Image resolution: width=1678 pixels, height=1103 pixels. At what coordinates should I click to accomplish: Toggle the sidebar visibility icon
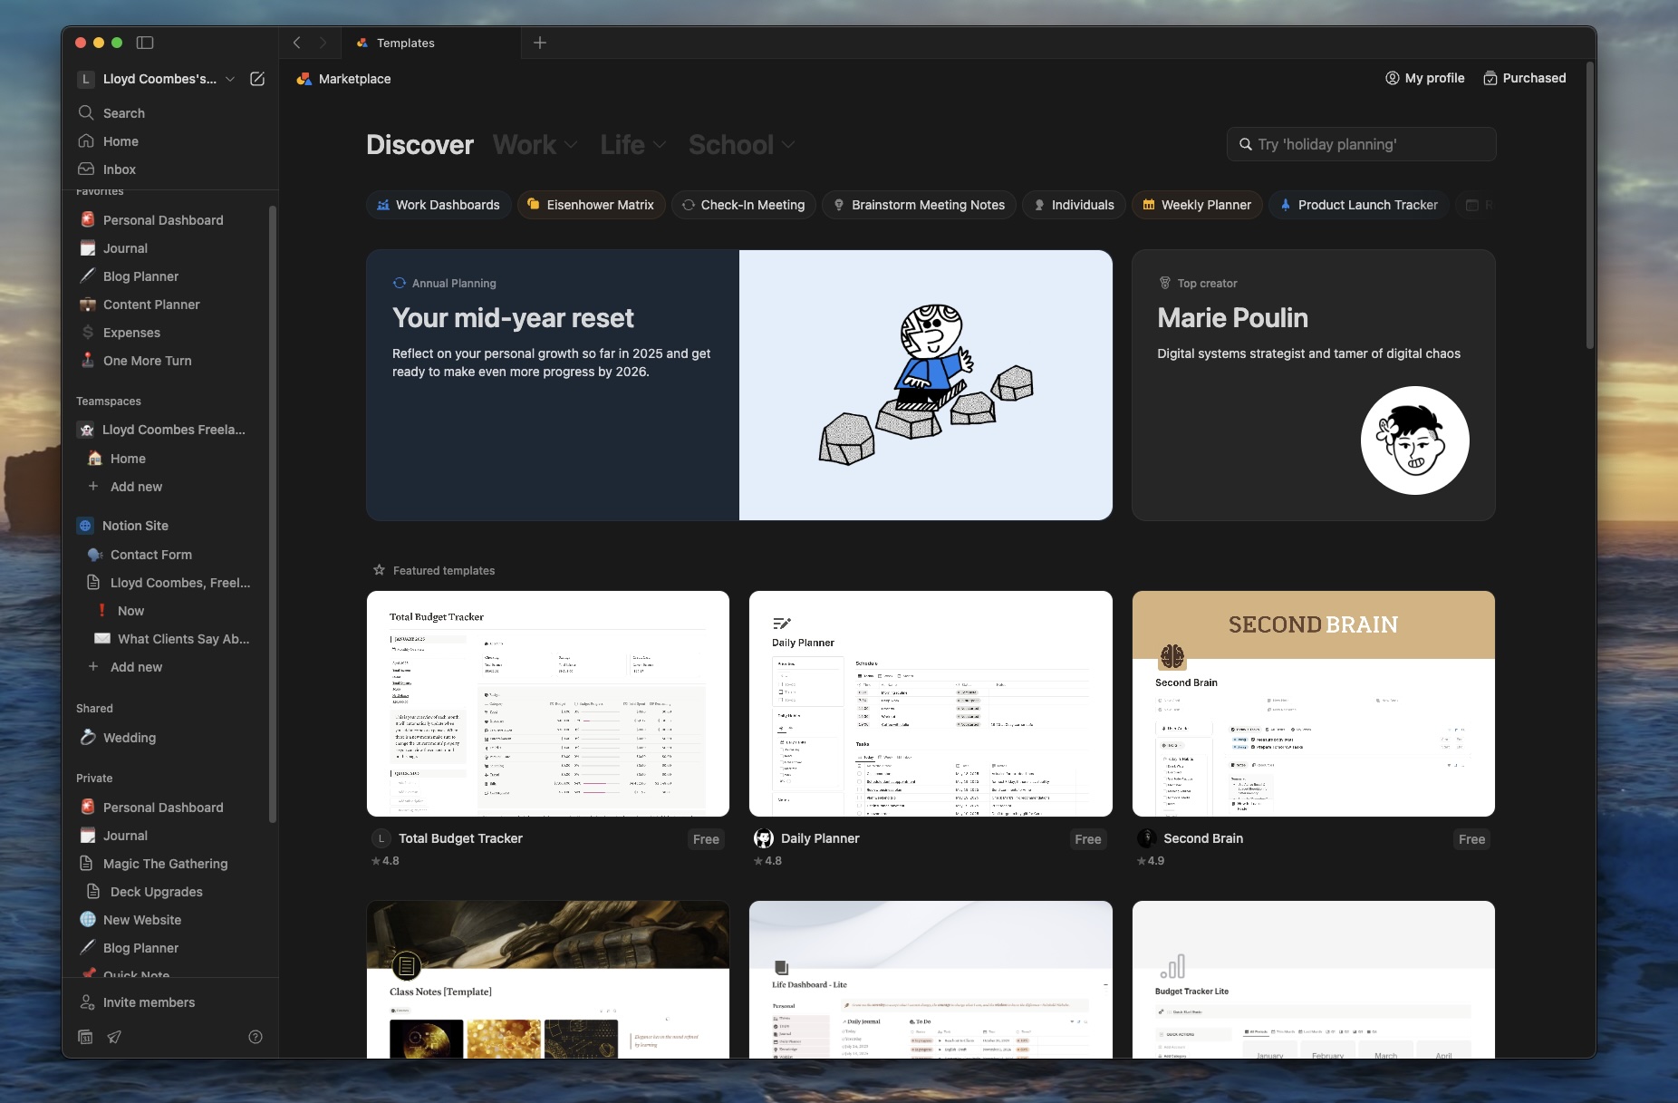click(x=145, y=43)
